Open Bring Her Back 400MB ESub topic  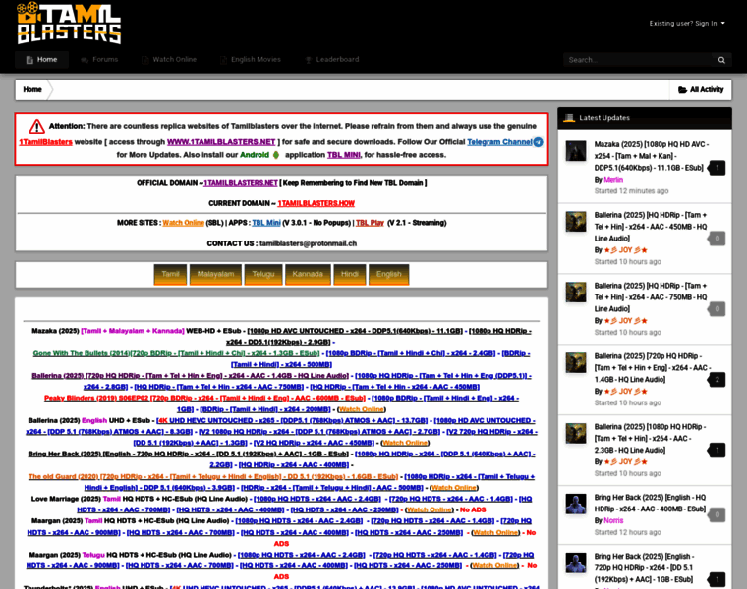pos(651,503)
